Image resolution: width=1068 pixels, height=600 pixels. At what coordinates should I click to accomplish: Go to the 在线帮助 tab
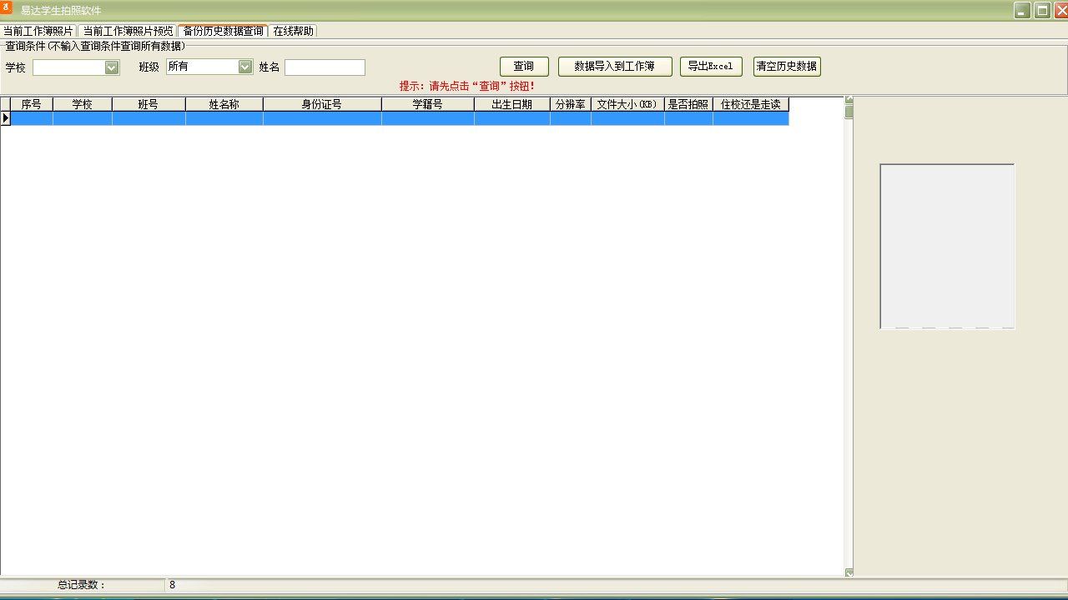pyautogui.click(x=294, y=31)
